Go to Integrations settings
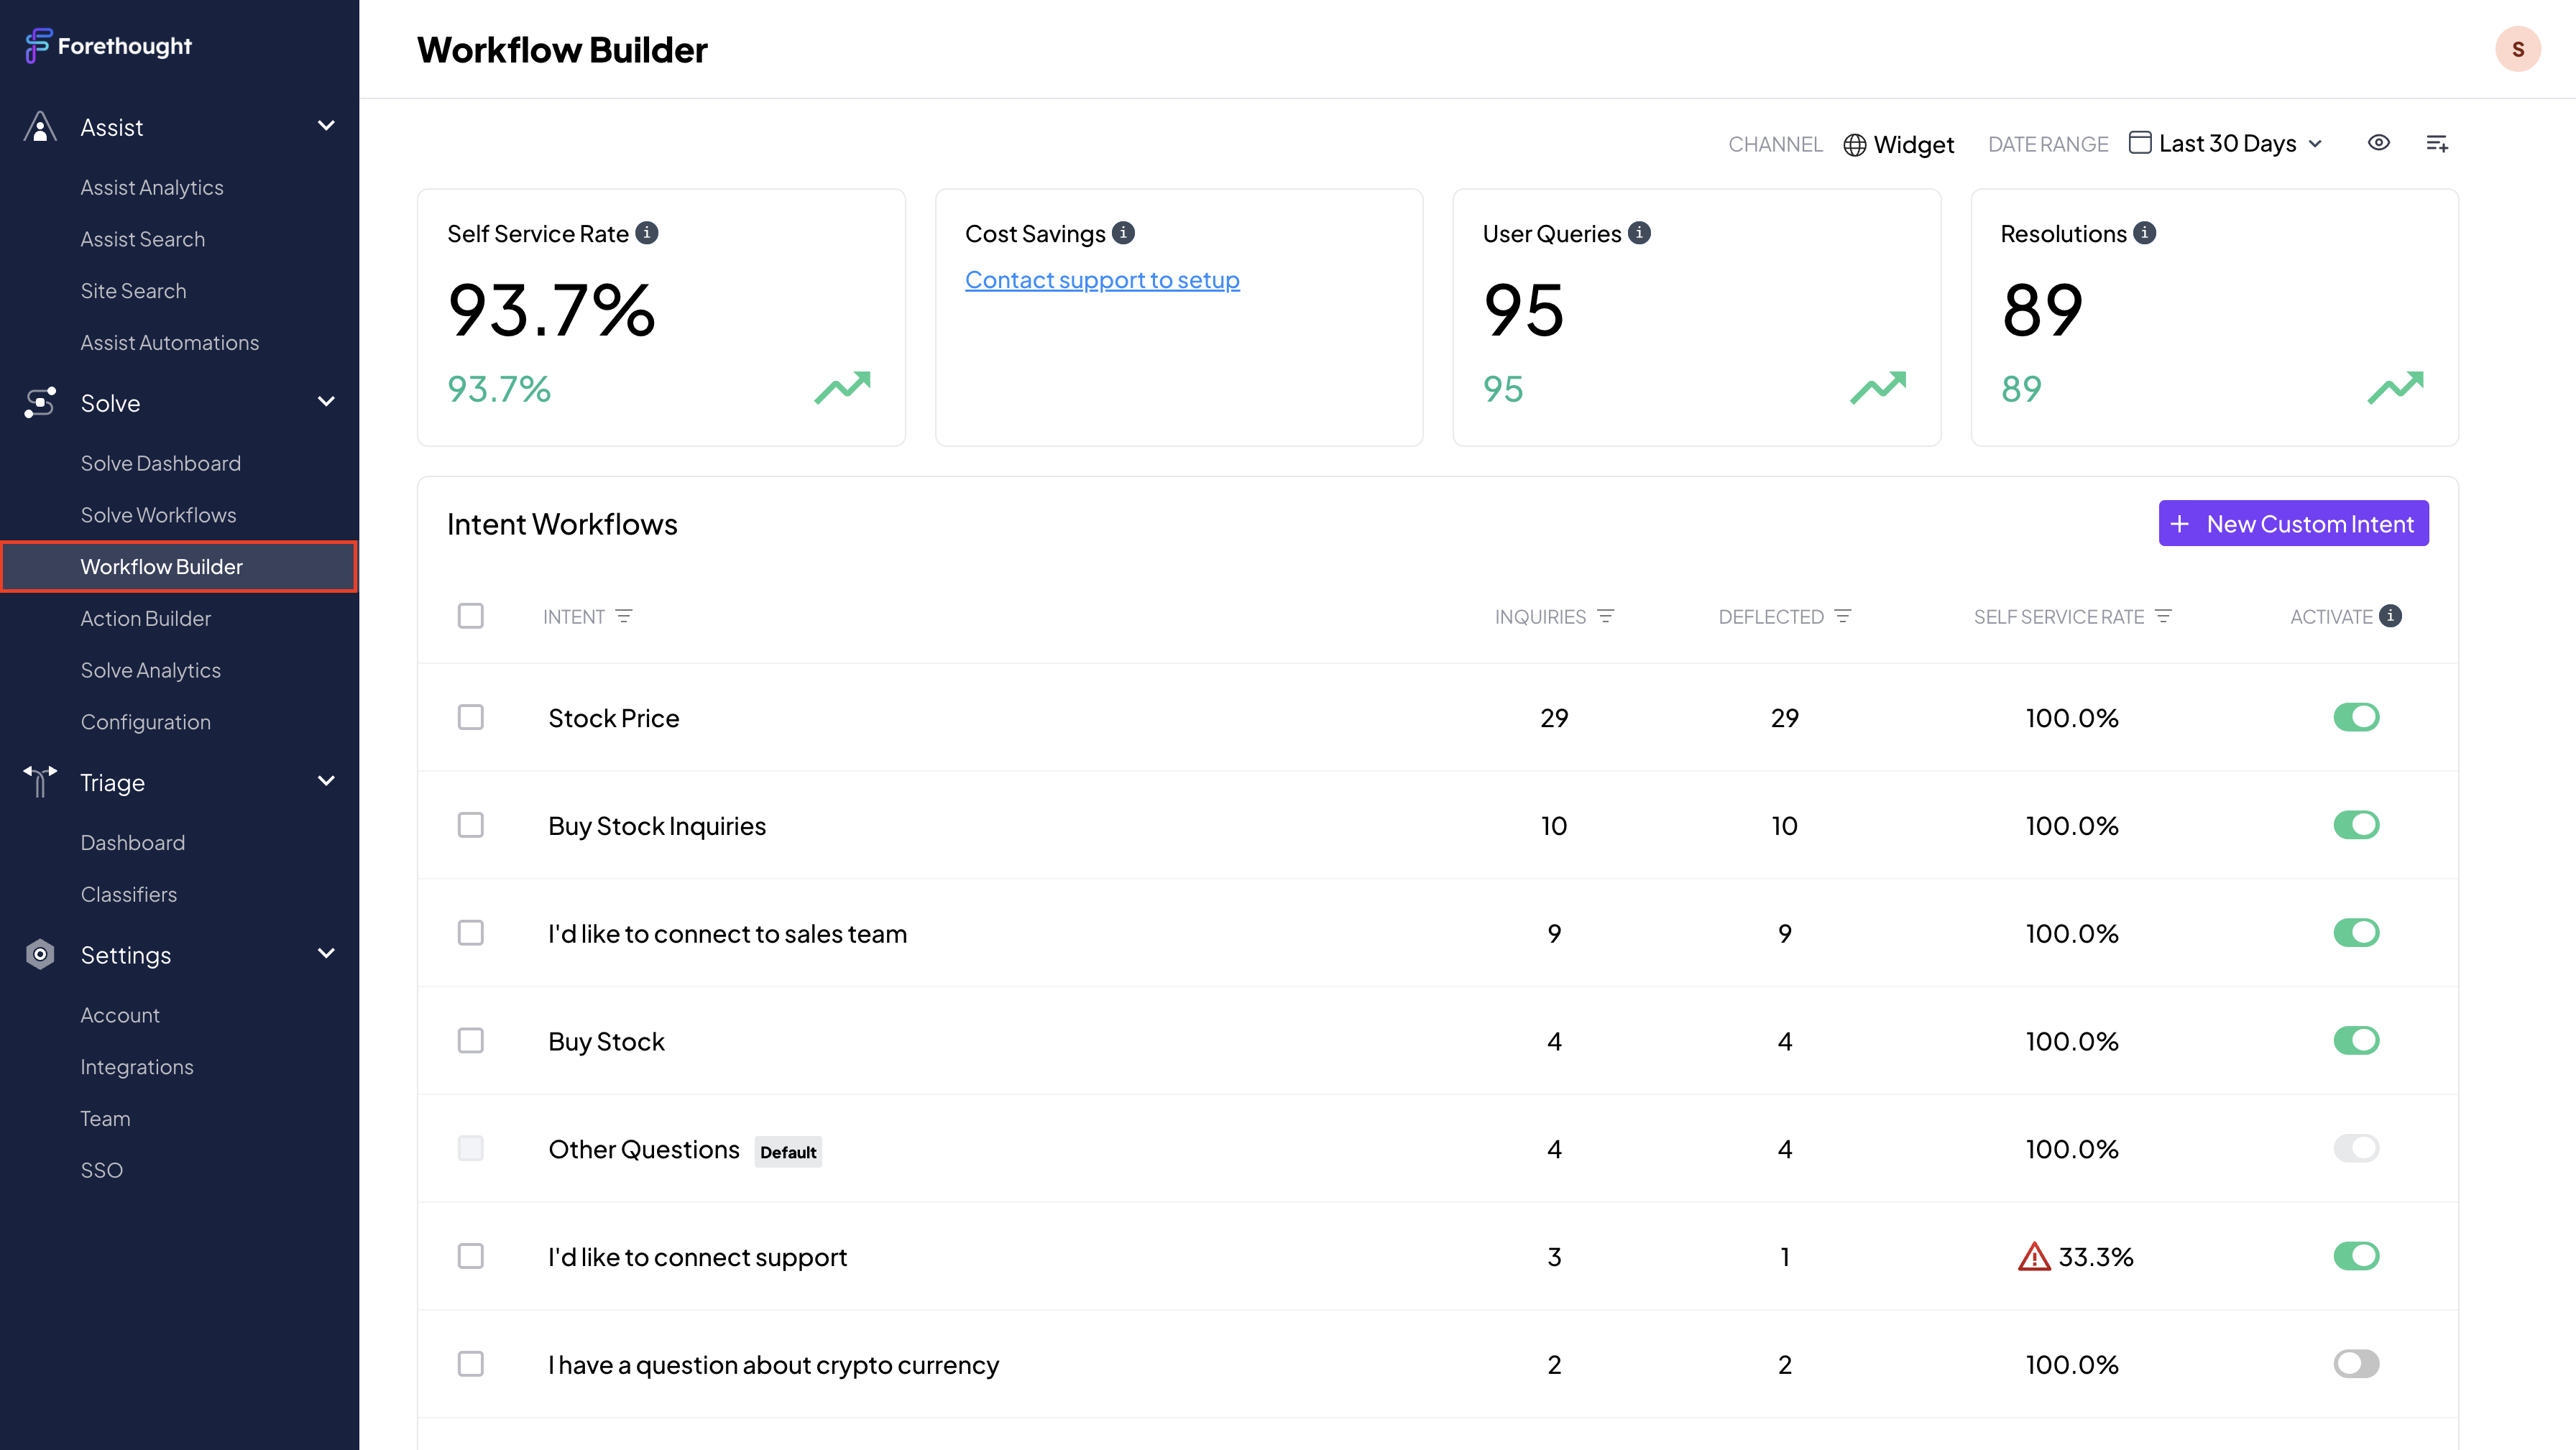This screenshot has width=2576, height=1450. [137, 1068]
